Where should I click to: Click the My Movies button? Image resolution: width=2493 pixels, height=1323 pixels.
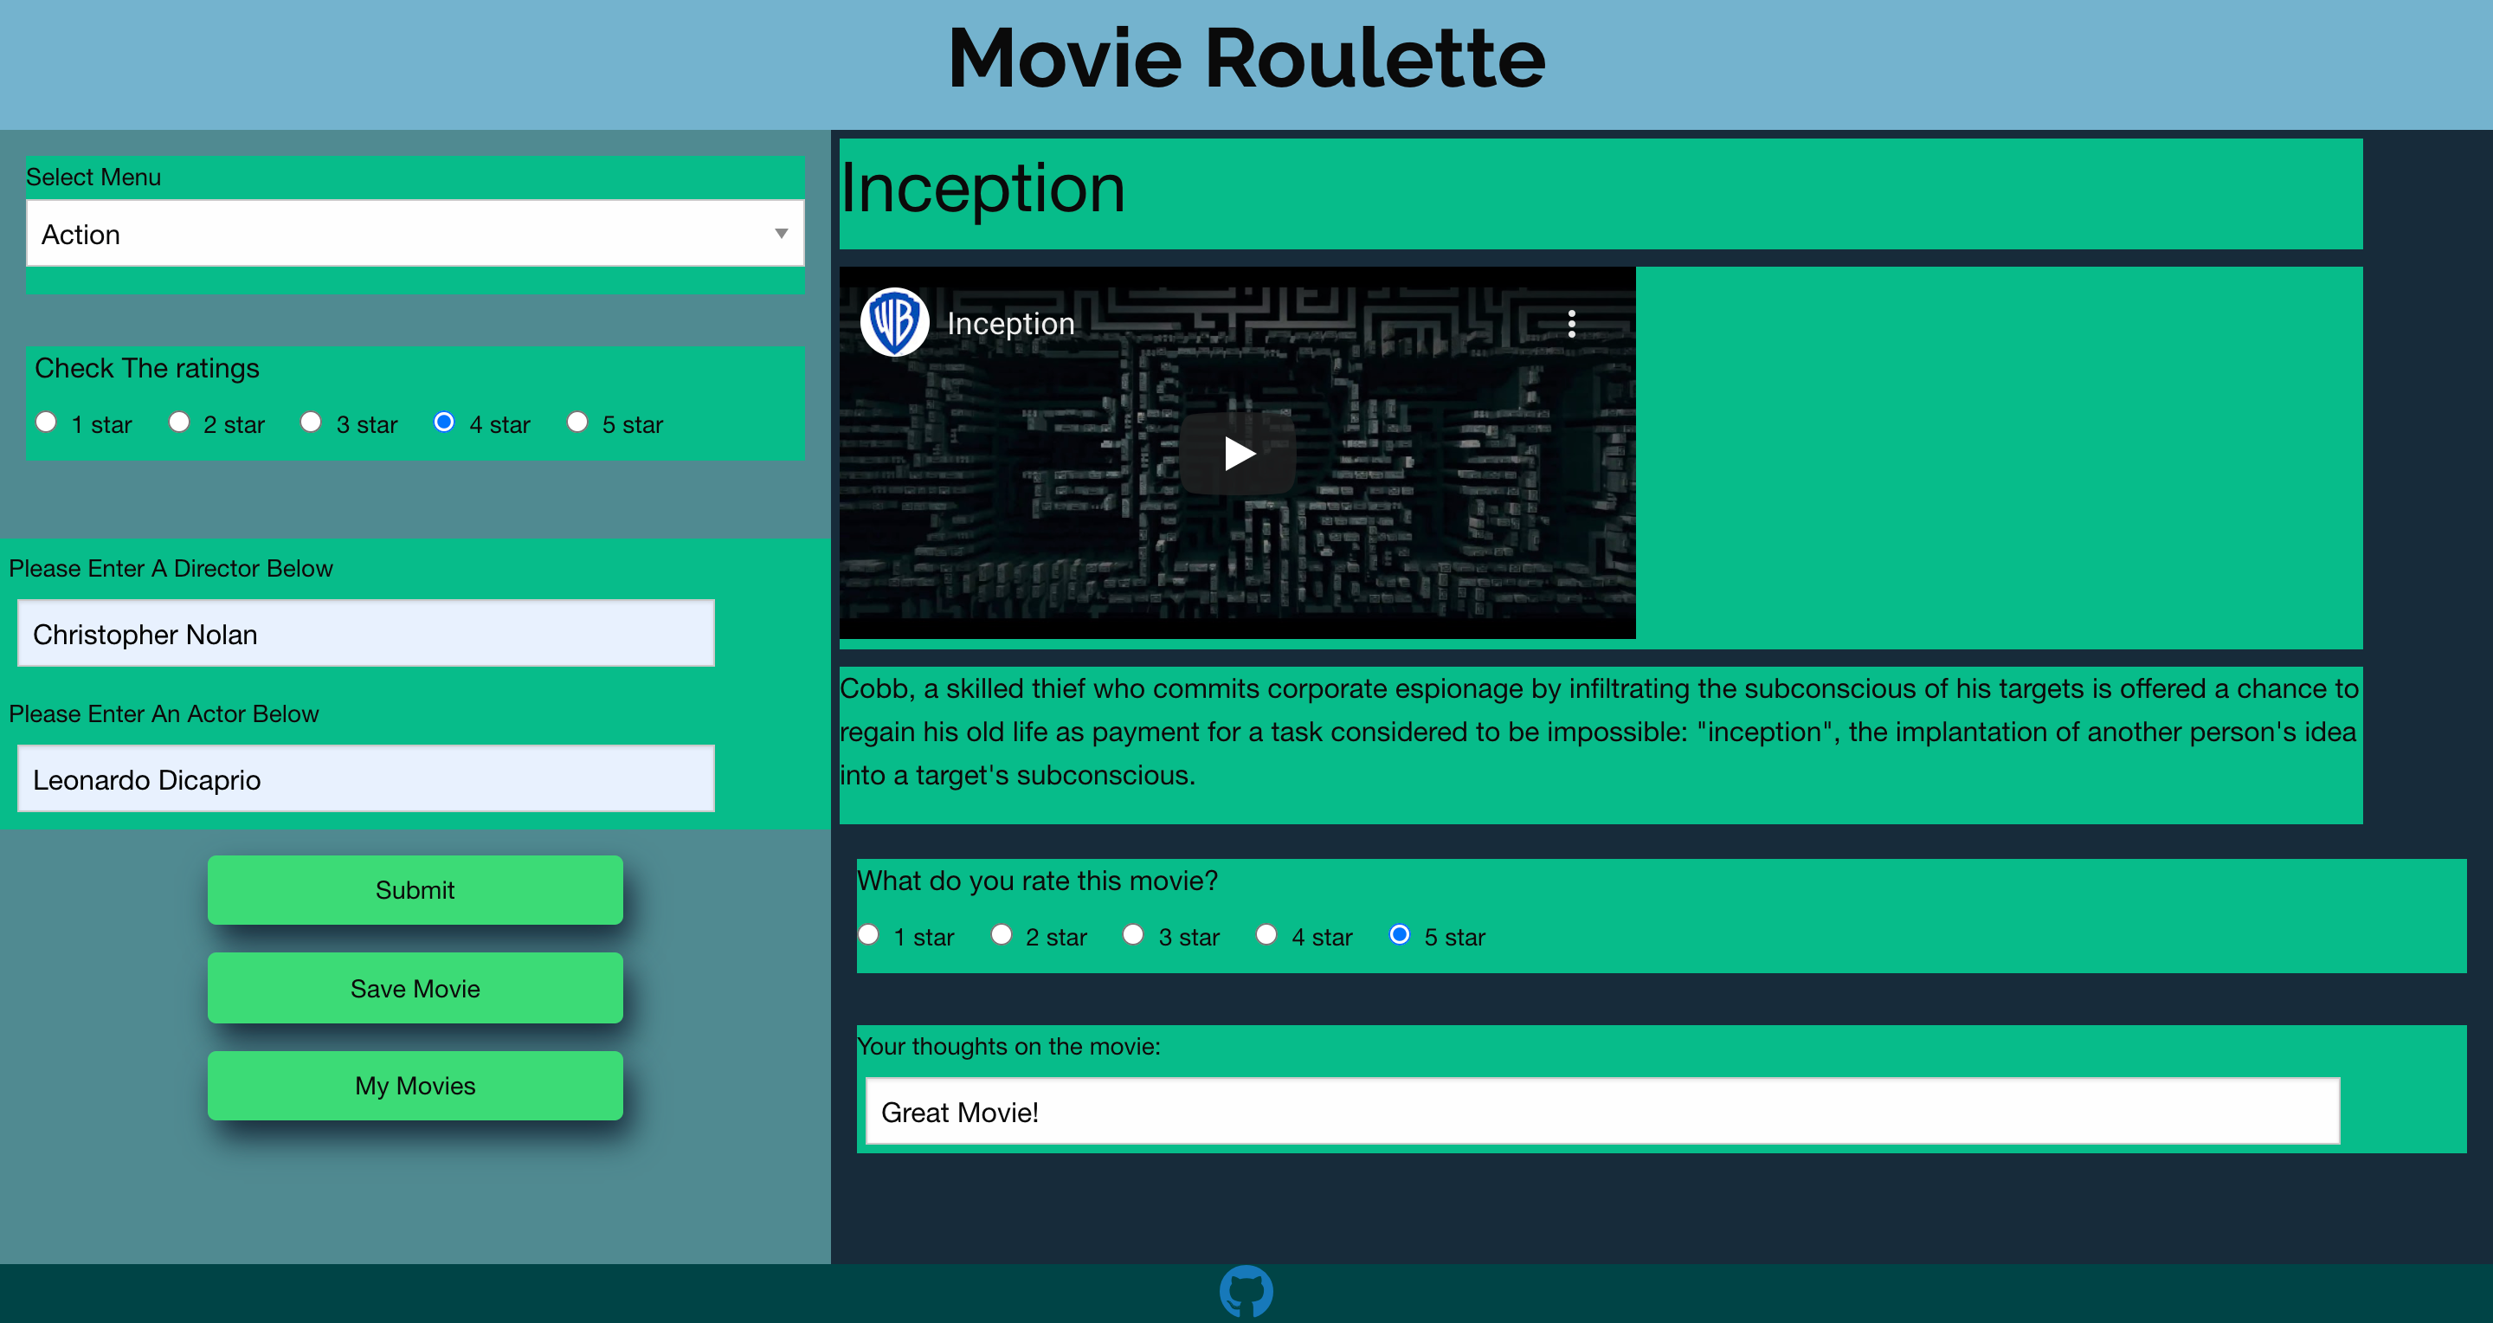pyautogui.click(x=414, y=1086)
